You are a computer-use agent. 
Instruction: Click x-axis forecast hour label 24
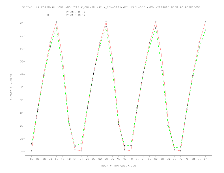point(81,159)
